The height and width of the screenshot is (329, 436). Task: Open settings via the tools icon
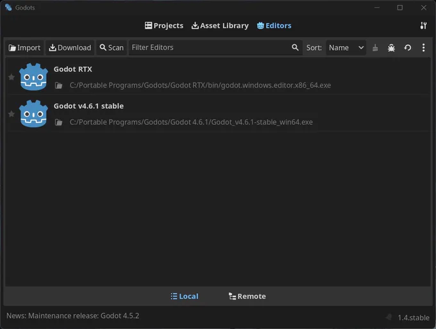[423, 26]
